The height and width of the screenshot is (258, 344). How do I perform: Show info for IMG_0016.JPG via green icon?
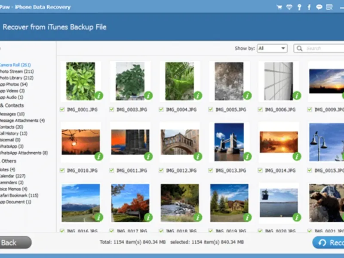click(x=99, y=218)
